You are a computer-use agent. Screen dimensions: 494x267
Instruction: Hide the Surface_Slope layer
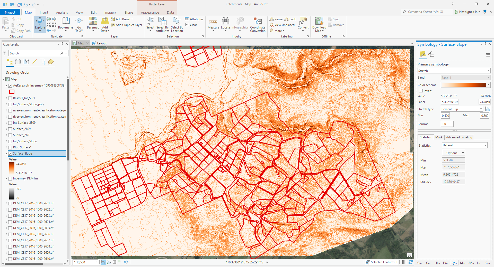10,153
